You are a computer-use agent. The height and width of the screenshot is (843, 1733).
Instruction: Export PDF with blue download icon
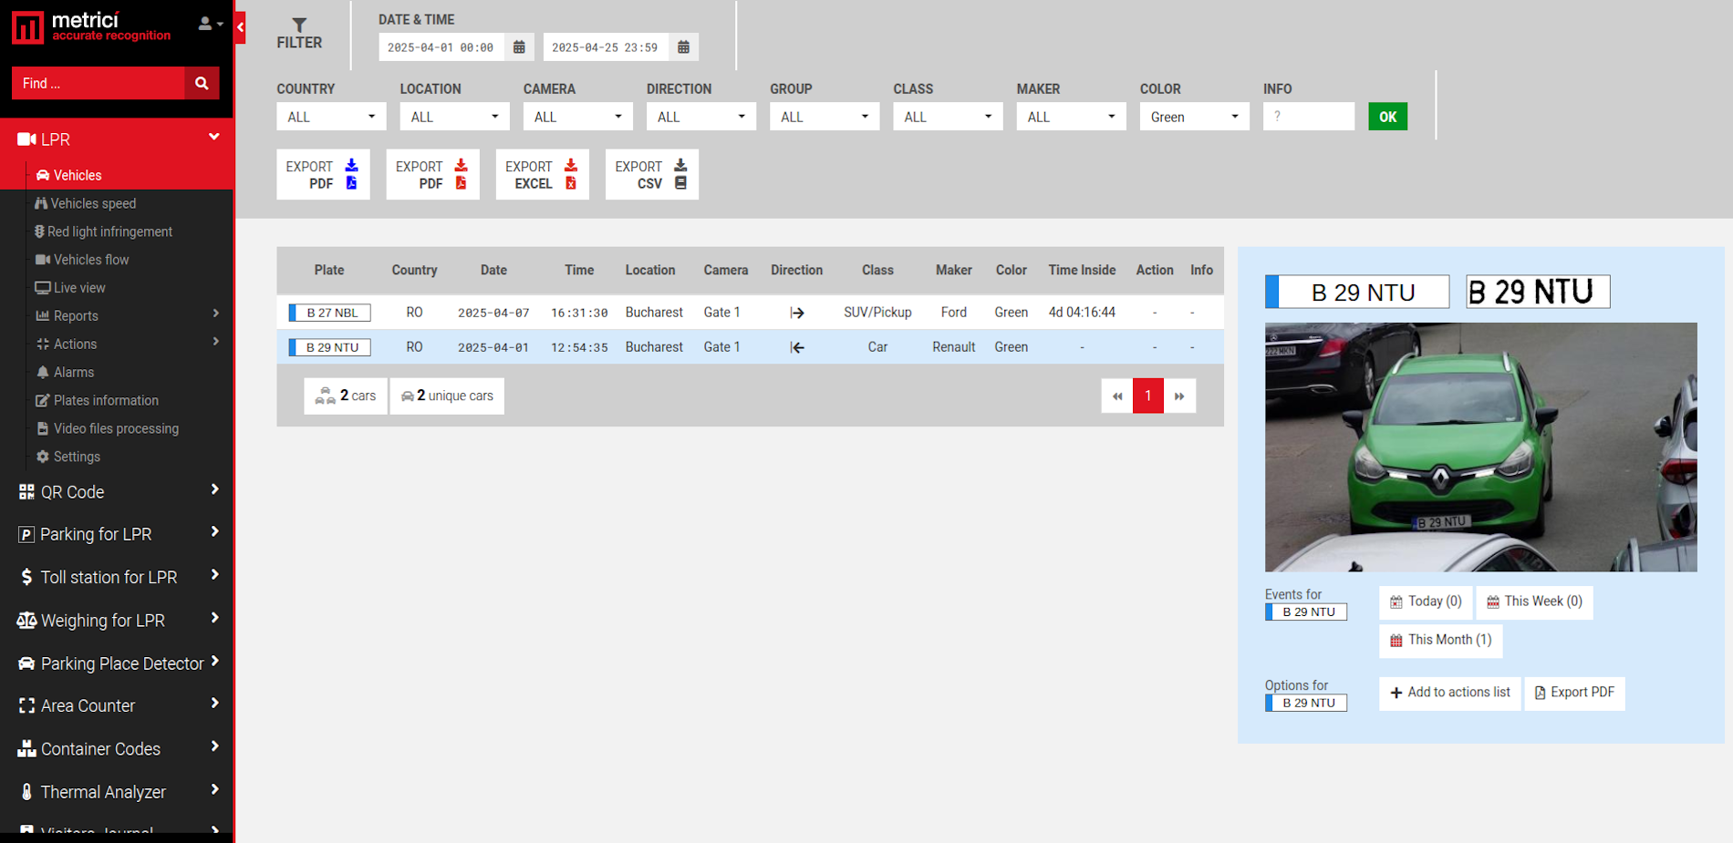pyautogui.click(x=323, y=174)
